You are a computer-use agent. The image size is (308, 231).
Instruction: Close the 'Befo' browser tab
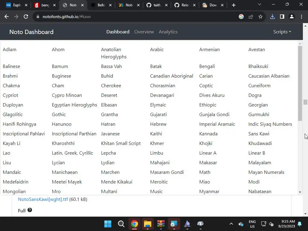(x=110, y=5)
